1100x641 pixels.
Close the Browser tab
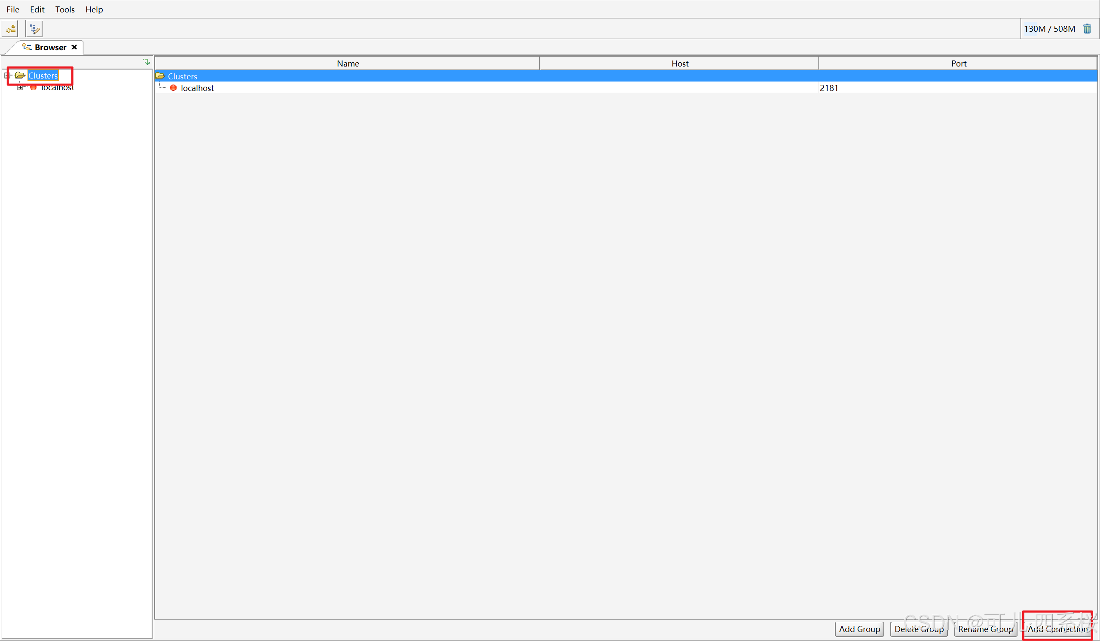point(74,47)
